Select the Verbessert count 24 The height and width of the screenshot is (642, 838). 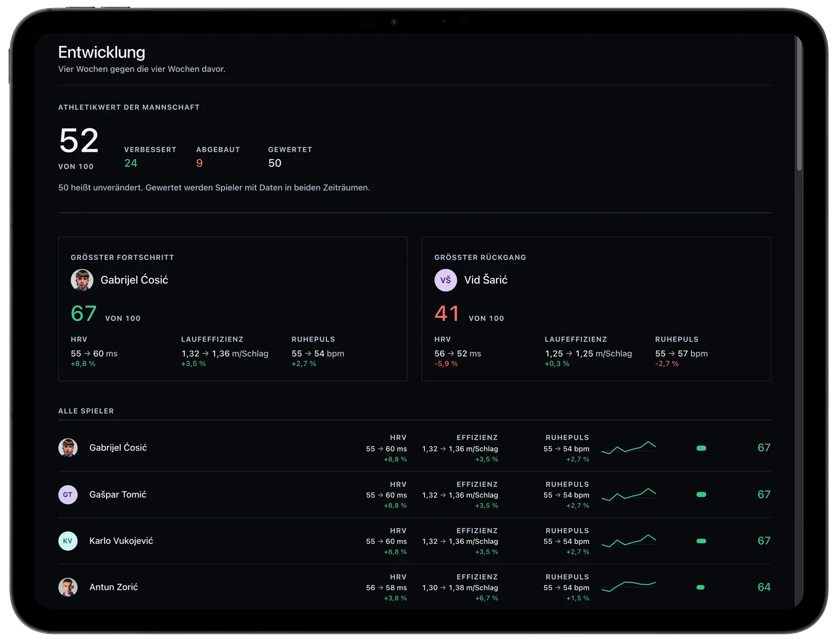pos(131,163)
